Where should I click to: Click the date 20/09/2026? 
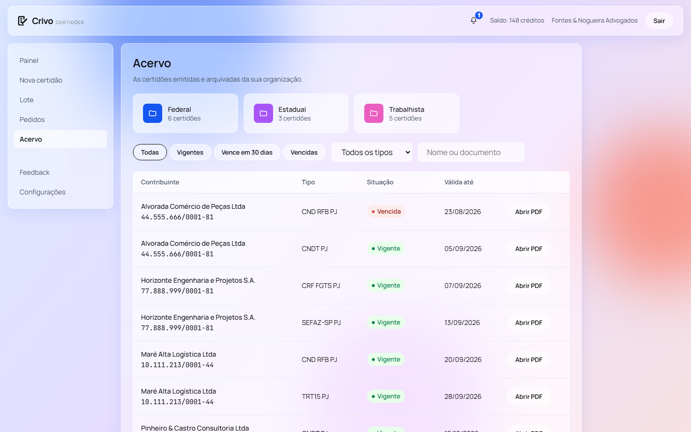[463, 360]
